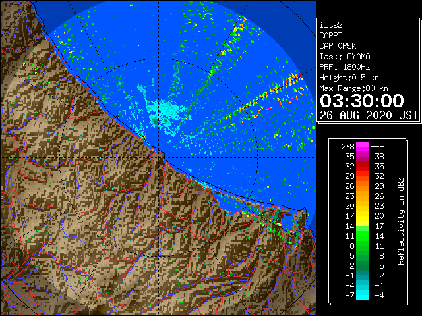Click the red 32 to 35 legend color
422x316 pixels.
coord(363,167)
